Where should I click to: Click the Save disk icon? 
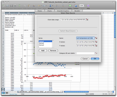tap(11, 6)
